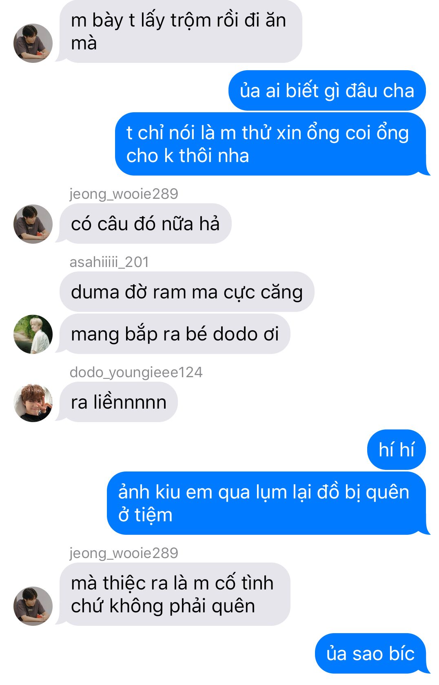Open the dodo_youngieee124 username label
Image resolution: width=439 pixels, height=685 pixels.
pos(136,372)
